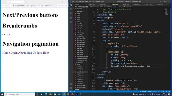Image resolution: width=172 pixels, height=96 pixels.
Task: Open the Run and Debug view
Action: (71, 18)
